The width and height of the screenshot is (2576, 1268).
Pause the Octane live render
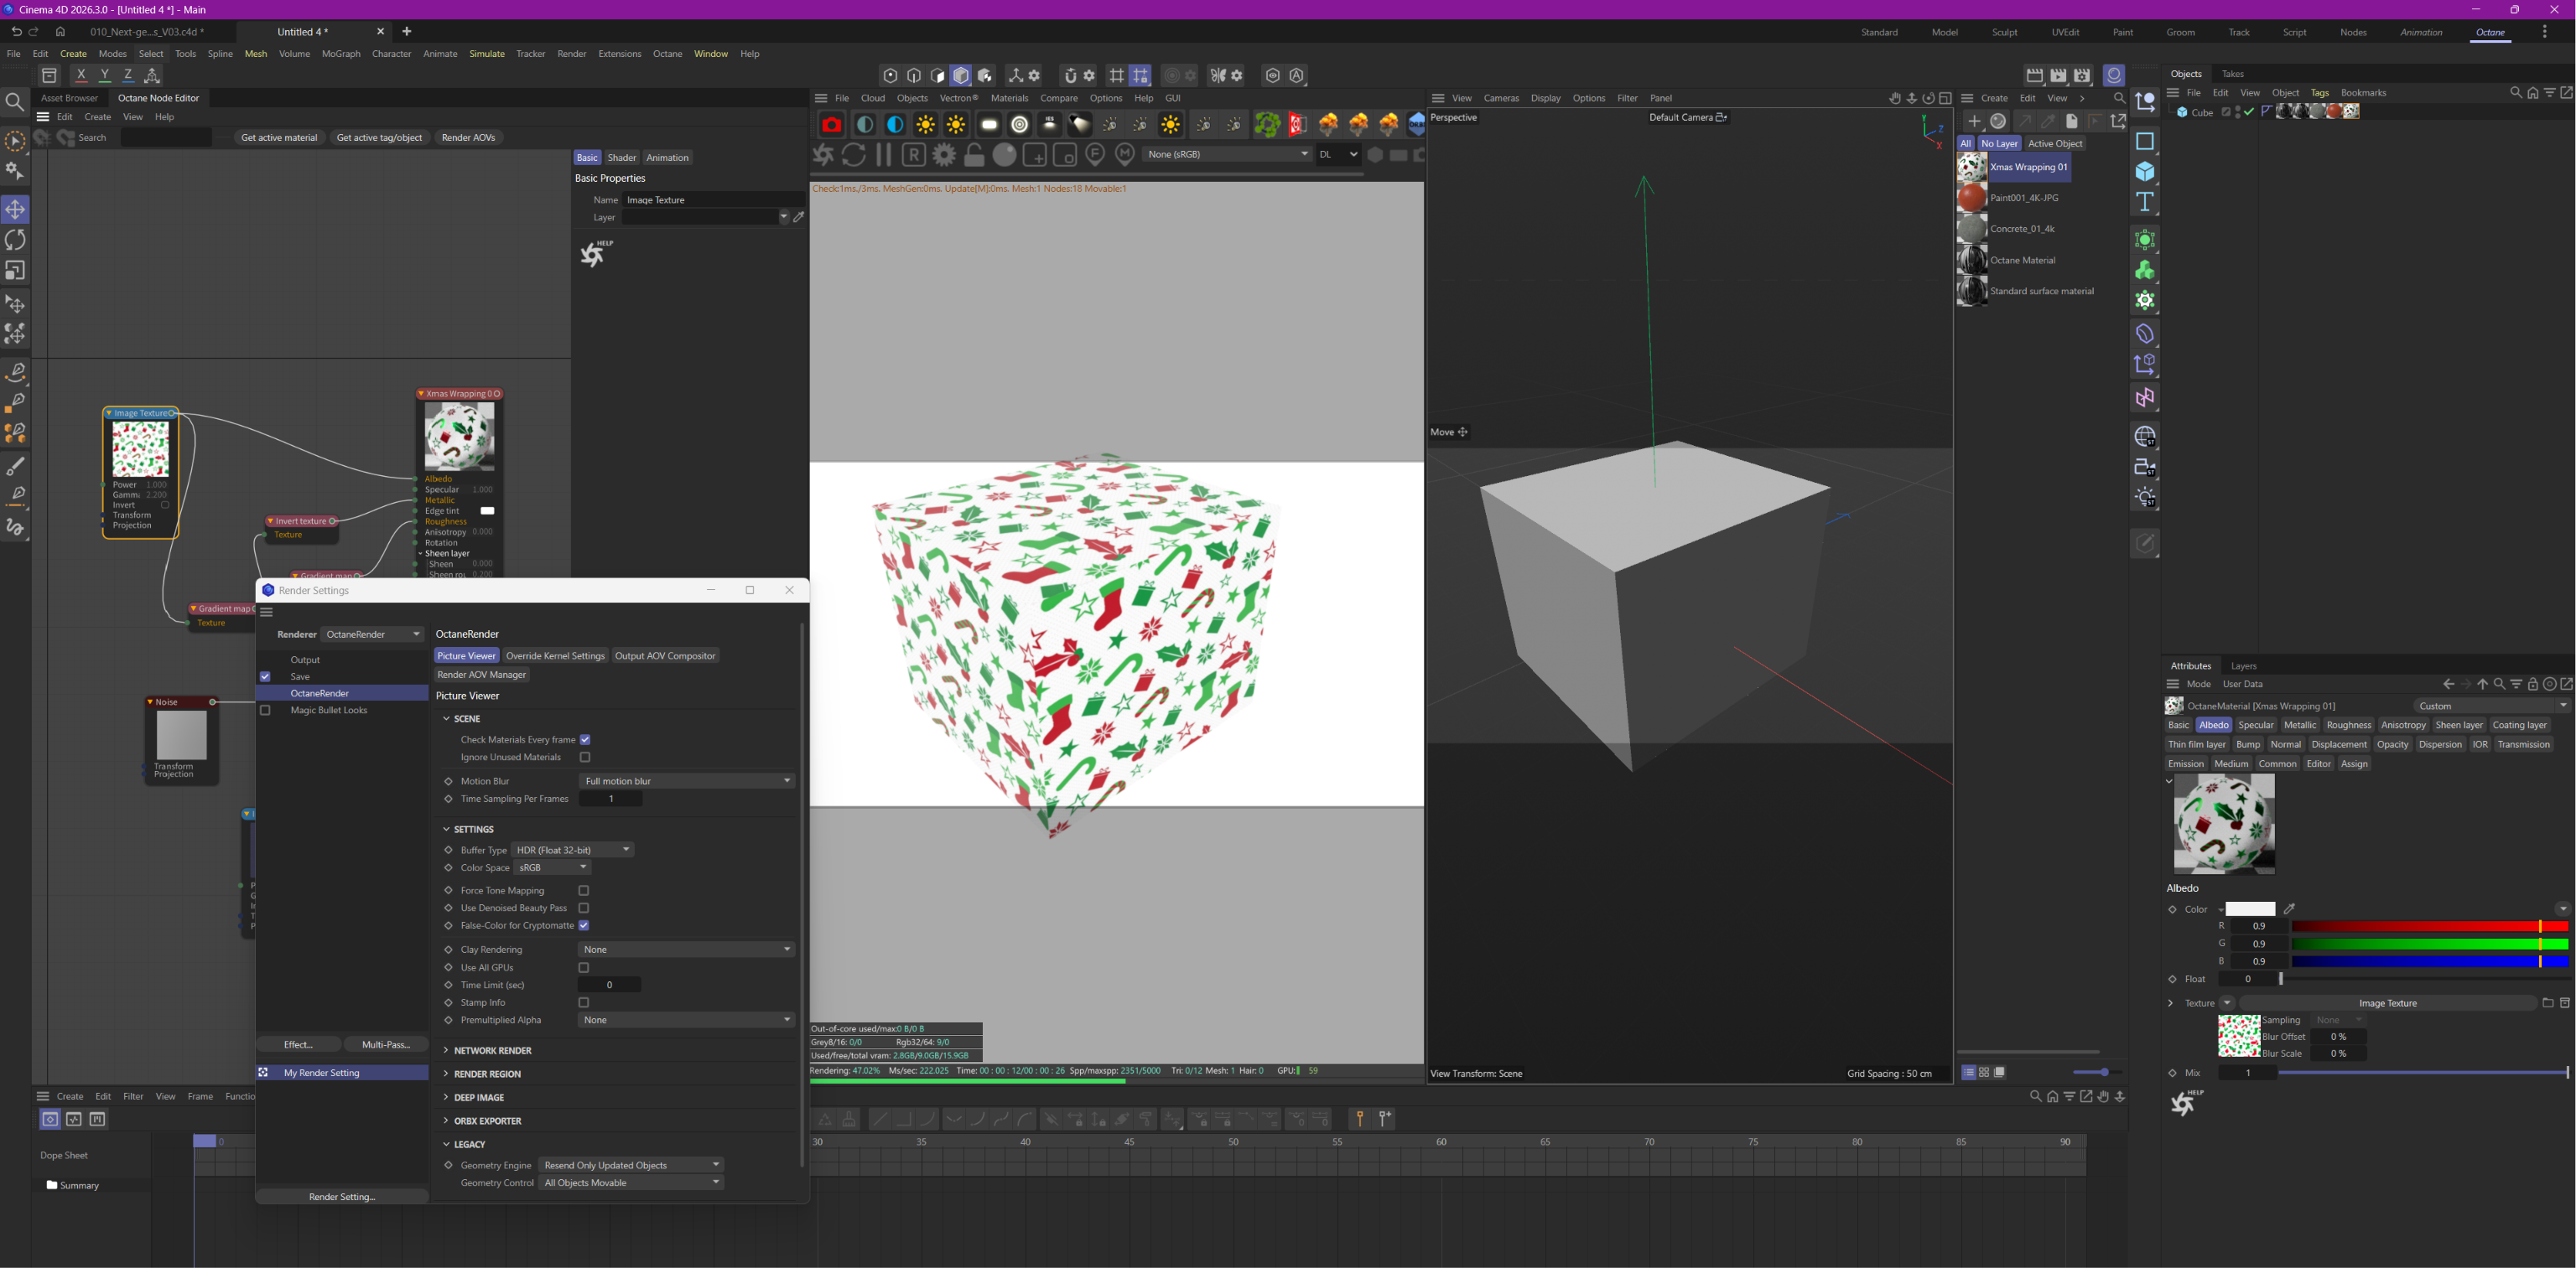pos(884,155)
